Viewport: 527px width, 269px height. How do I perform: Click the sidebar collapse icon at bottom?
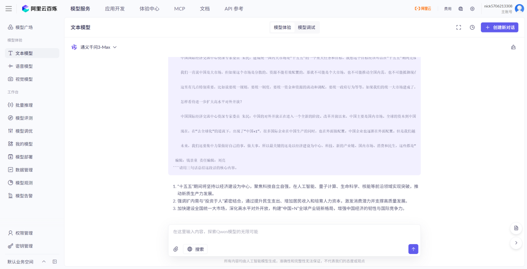[x=54, y=262]
